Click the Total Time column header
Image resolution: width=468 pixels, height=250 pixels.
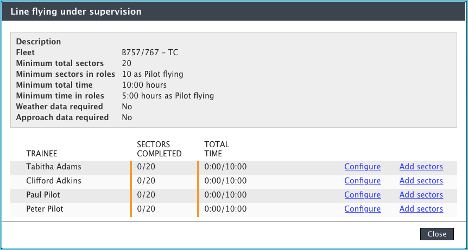217,149
